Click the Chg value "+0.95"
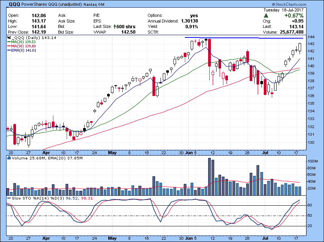Viewport: 324px width, 242px height. [x=298, y=21]
